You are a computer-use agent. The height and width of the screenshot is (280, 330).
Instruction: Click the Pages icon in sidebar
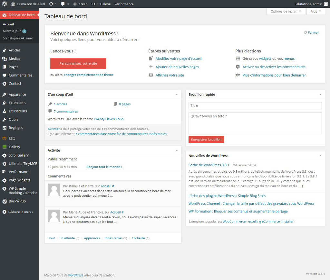pos(5,67)
